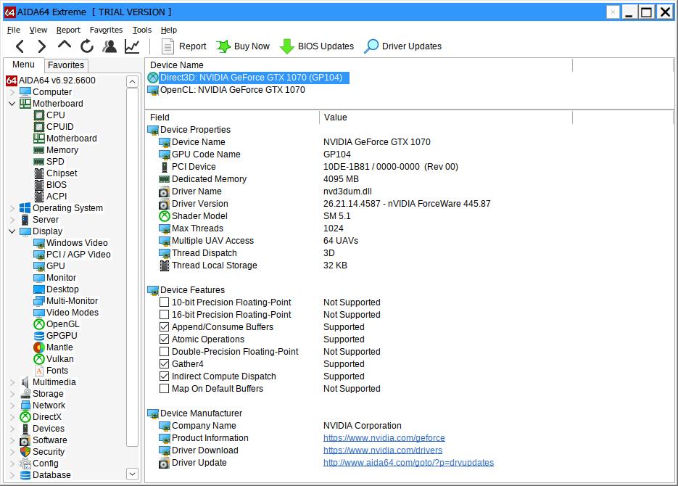The width and height of the screenshot is (678, 486).
Task: Open the nvidia.com/geforce product link
Action: coord(384,438)
